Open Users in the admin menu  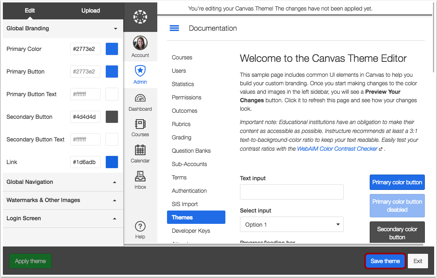[x=179, y=71]
